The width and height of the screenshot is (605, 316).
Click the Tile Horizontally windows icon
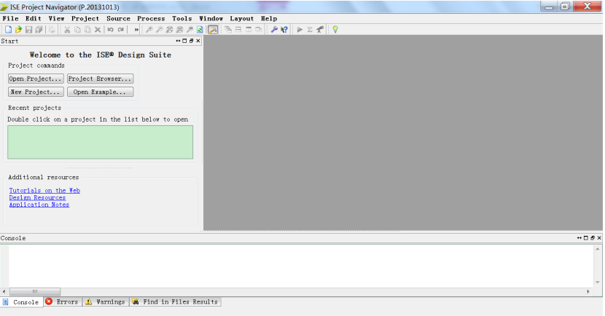click(238, 30)
